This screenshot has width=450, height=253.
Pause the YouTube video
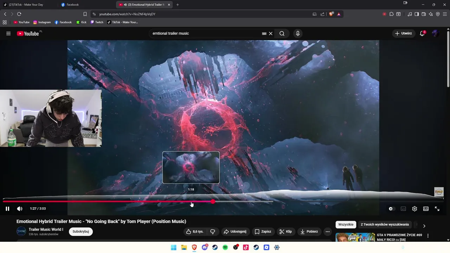pos(7,209)
